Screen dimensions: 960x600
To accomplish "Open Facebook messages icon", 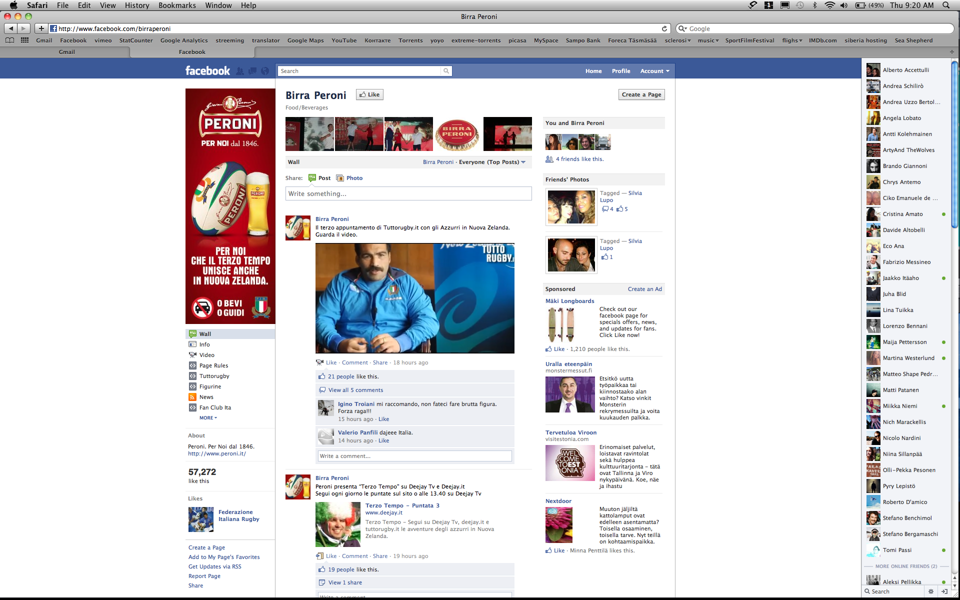I will coord(252,71).
